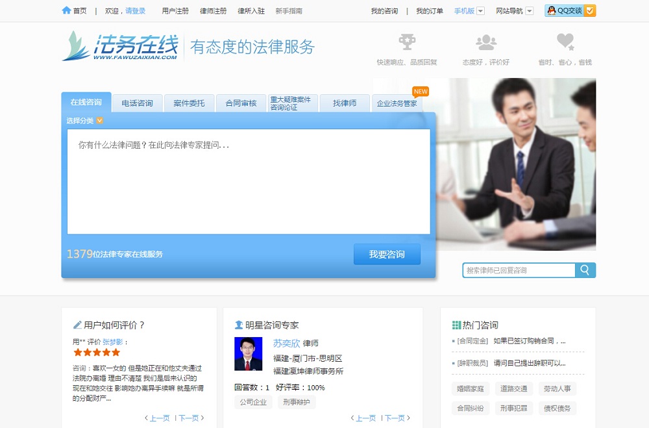Click the 福建-厦门市-思明区 location text

click(308, 359)
